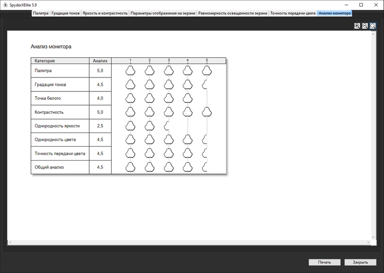Click the horizontal scrollbar left arrow
This screenshot has height=273, width=384.
pyautogui.click(x=10, y=242)
